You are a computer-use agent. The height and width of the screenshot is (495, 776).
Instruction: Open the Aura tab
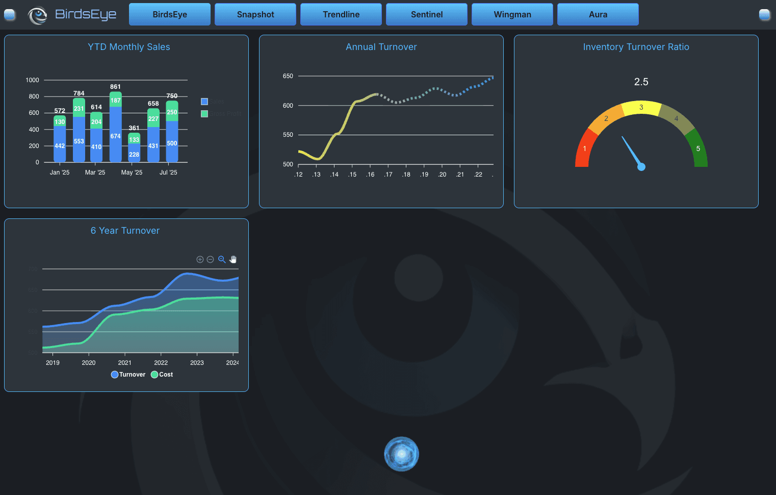tap(598, 14)
